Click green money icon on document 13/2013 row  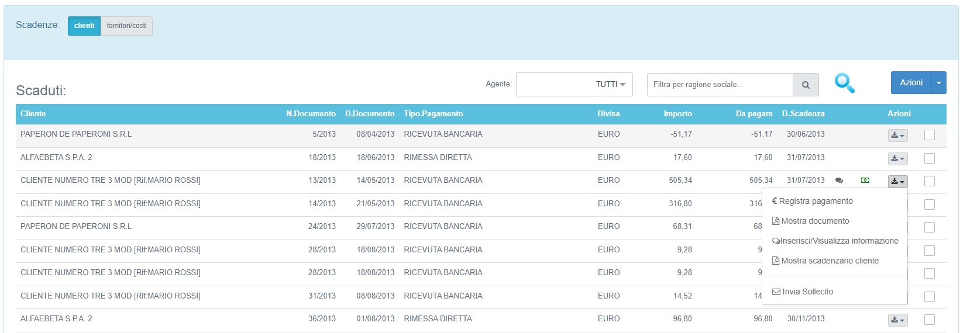point(865,181)
